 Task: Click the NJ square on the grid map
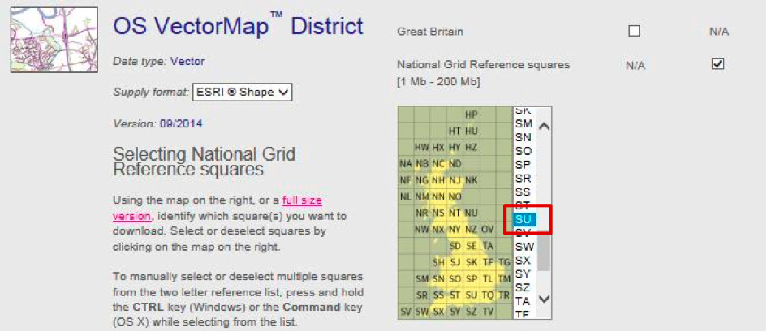[x=455, y=180]
